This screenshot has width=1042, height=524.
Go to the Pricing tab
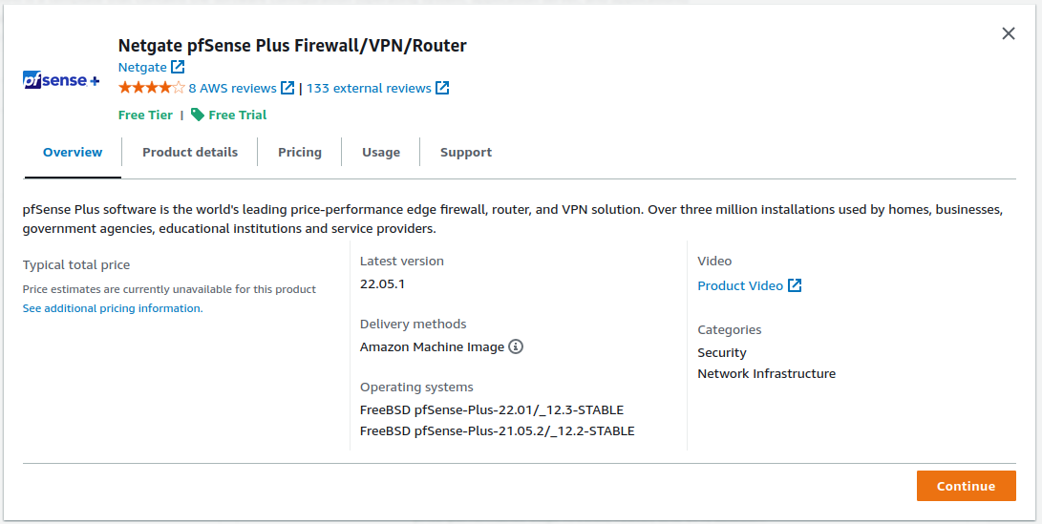point(300,153)
